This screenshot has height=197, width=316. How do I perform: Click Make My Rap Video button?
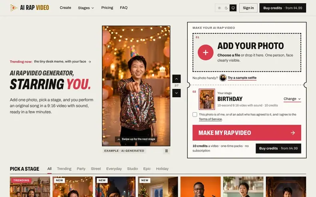point(246,133)
